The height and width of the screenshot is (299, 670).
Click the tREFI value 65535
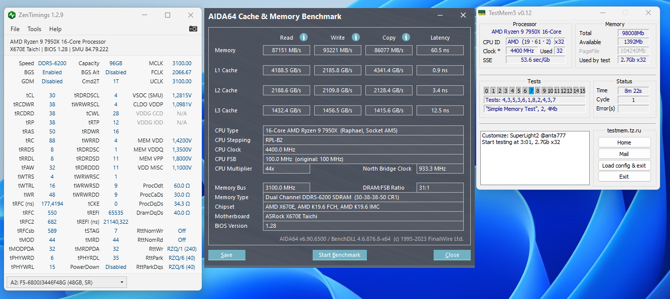click(x=116, y=213)
